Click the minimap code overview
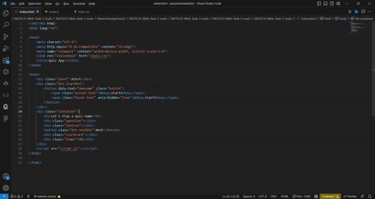This screenshot has height=199, width=375. 358,27
